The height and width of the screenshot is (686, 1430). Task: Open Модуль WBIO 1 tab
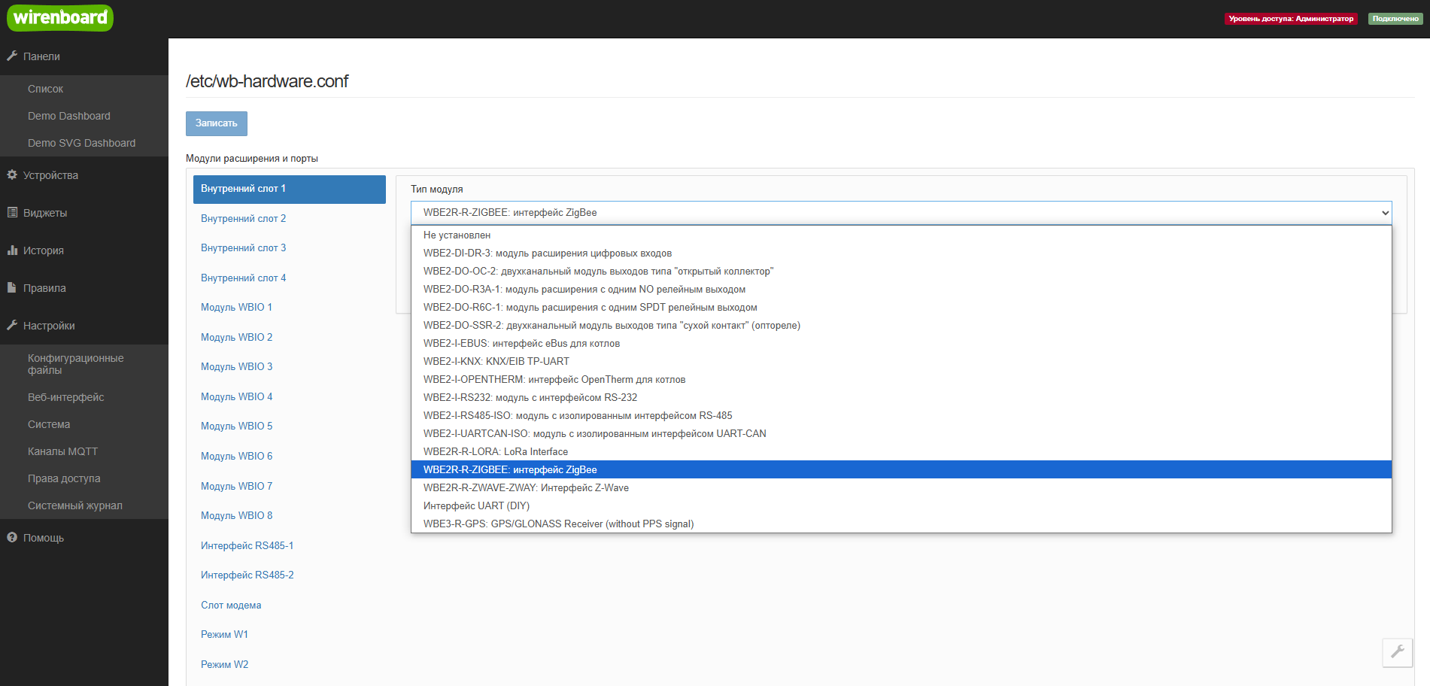tap(290, 308)
